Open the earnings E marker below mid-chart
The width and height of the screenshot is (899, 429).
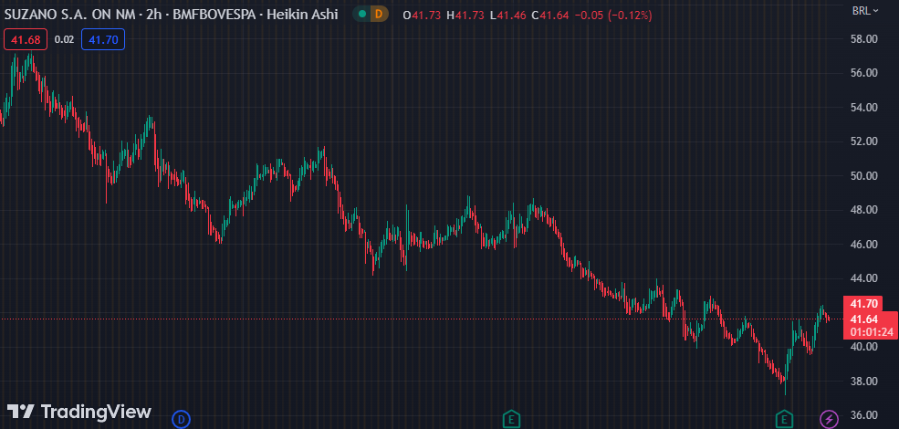click(511, 419)
